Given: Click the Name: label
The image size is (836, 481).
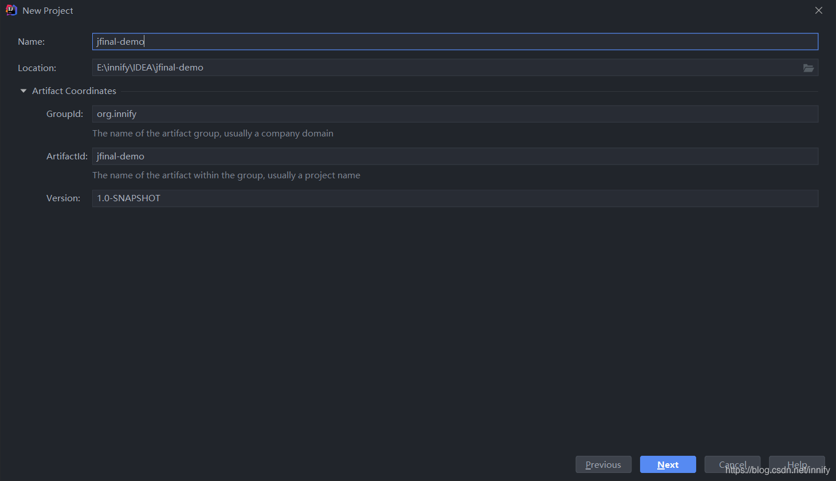Looking at the screenshot, I should [31, 42].
